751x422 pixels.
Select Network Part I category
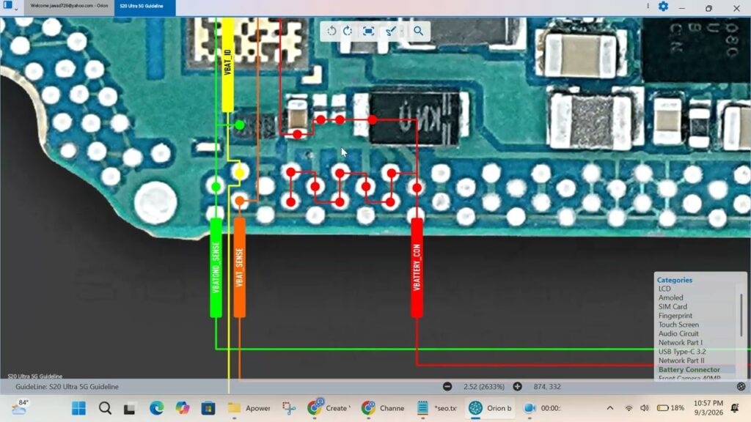pyautogui.click(x=680, y=343)
